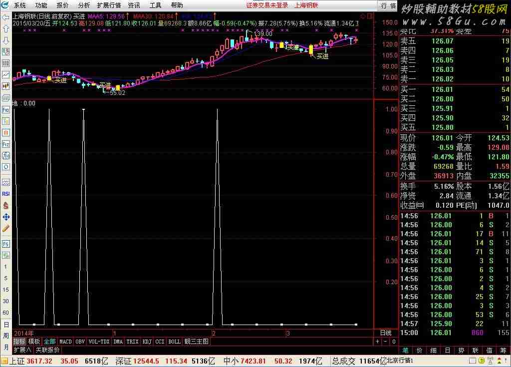Click the red dollar sign icon
Image resolution: width=511 pixels, height=367 pixels.
pos(5,205)
